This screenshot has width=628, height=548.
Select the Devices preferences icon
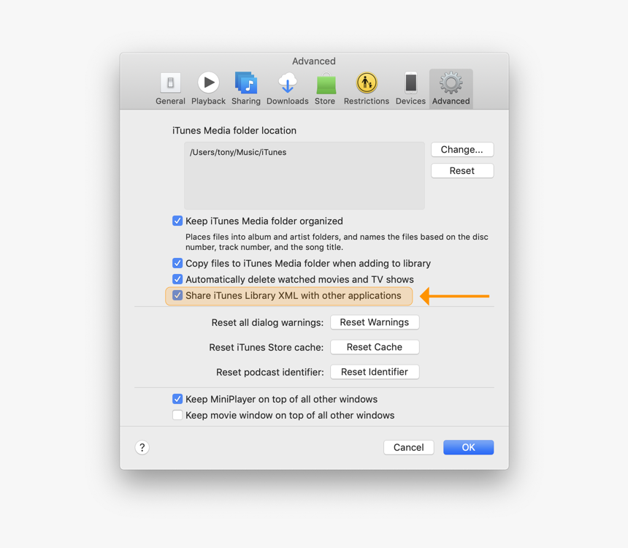[410, 83]
